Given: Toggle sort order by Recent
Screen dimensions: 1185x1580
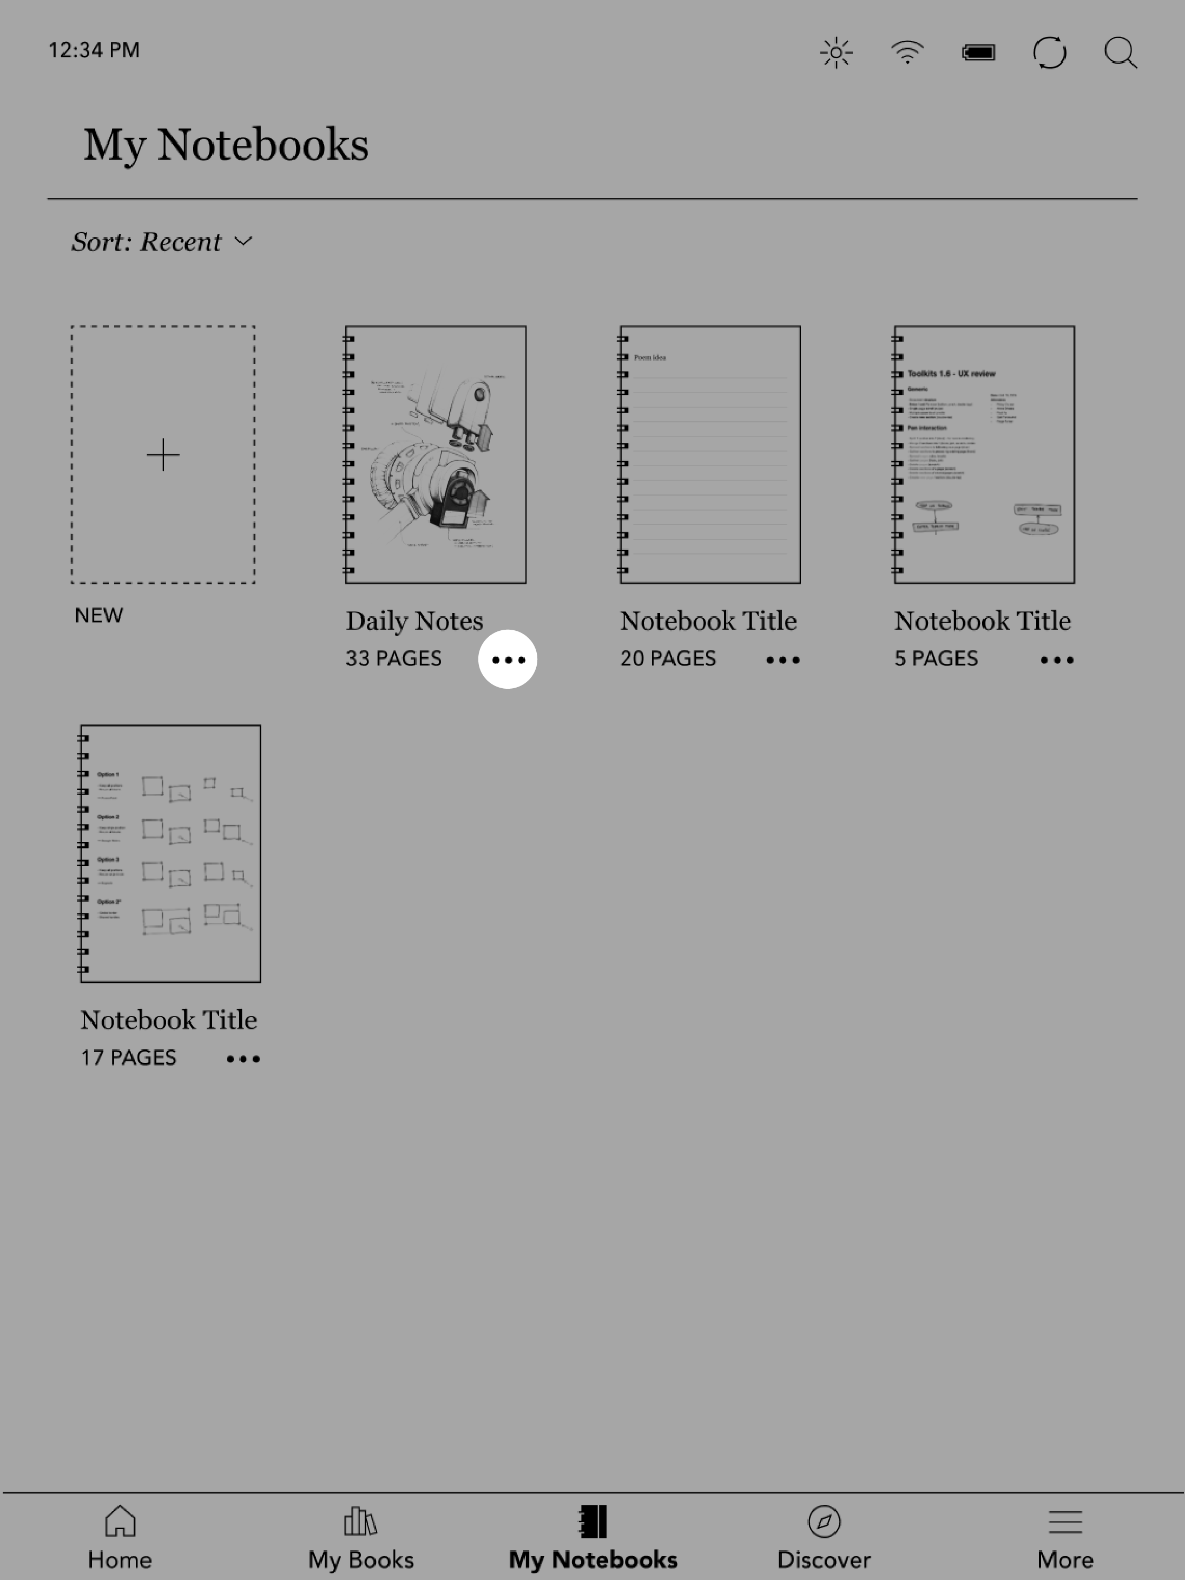Looking at the screenshot, I should point(162,240).
